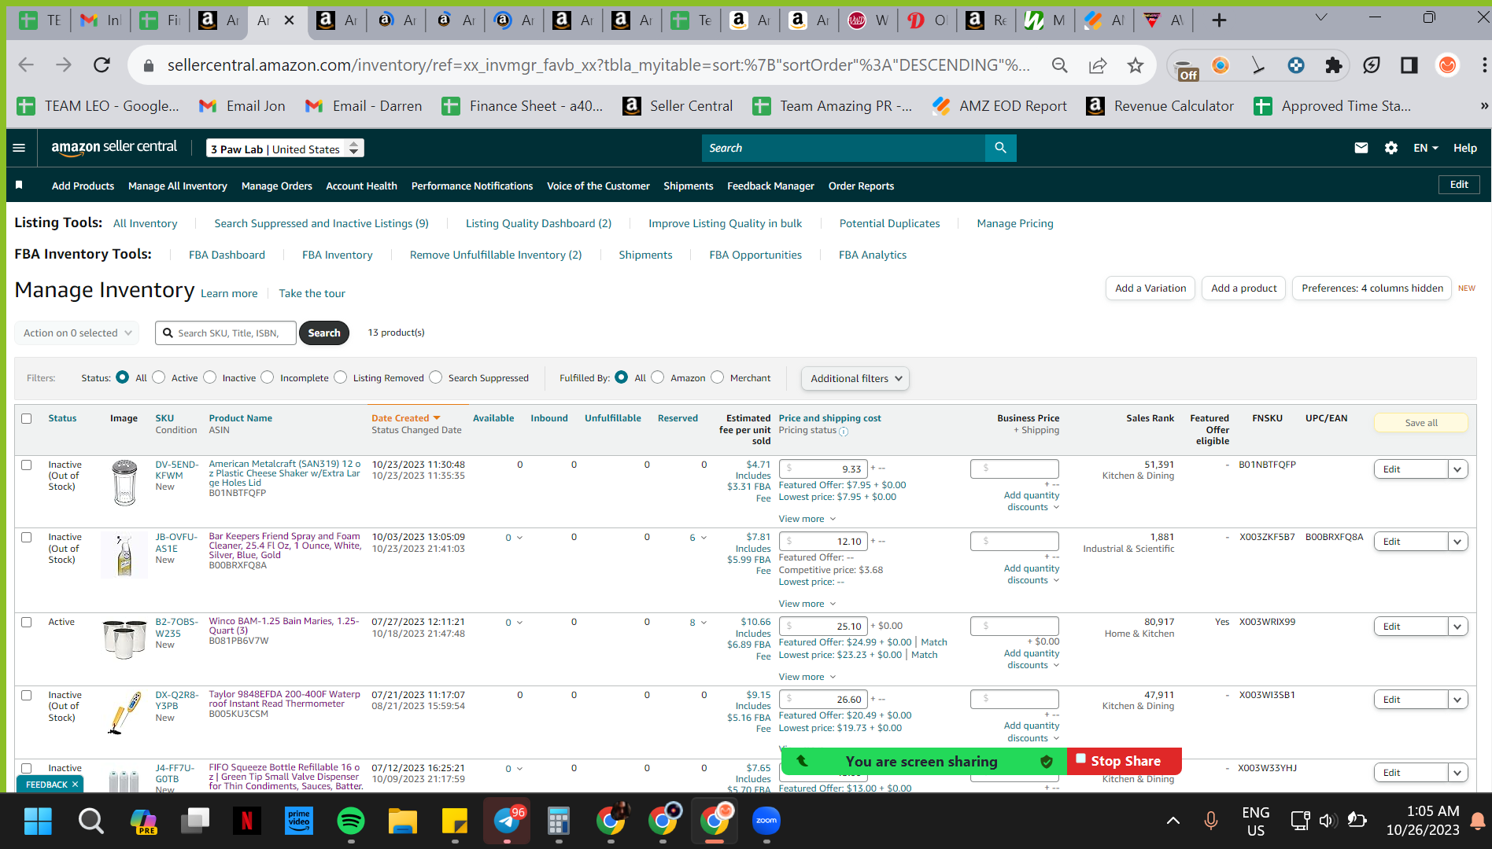Open the Seller Central hamburger menu

coord(20,148)
